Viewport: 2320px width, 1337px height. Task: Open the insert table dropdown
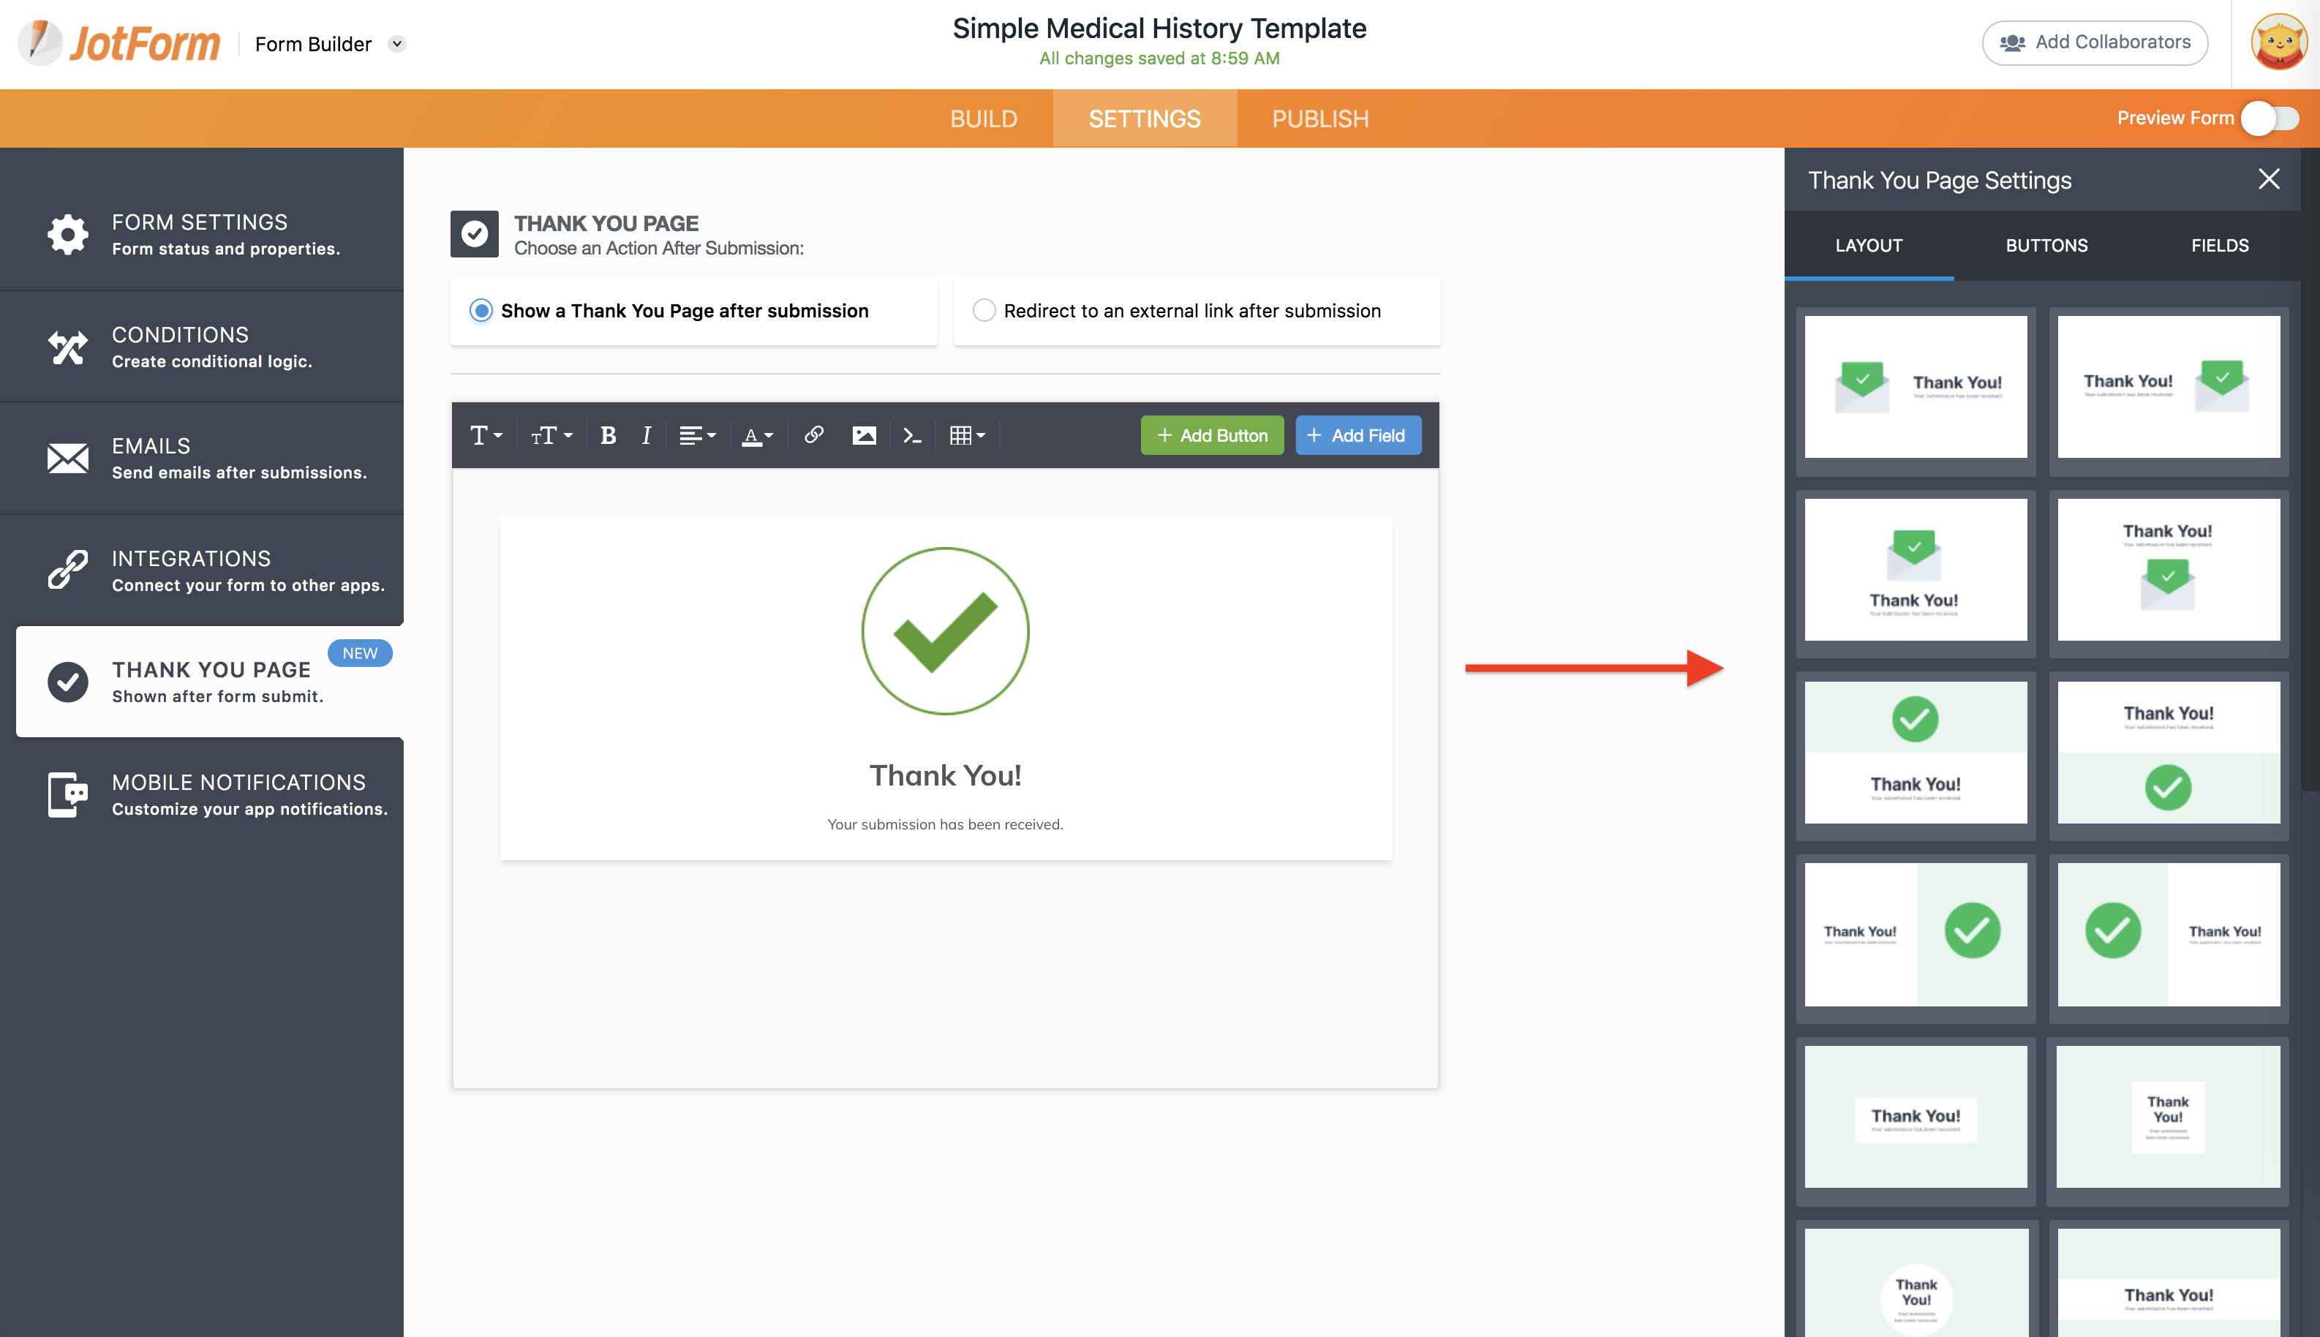pyautogui.click(x=967, y=435)
